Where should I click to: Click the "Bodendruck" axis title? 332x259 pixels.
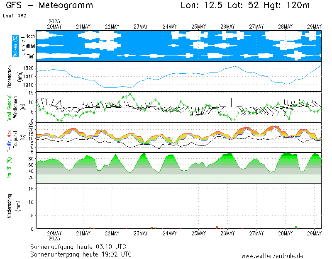click(x=9, y=76)
